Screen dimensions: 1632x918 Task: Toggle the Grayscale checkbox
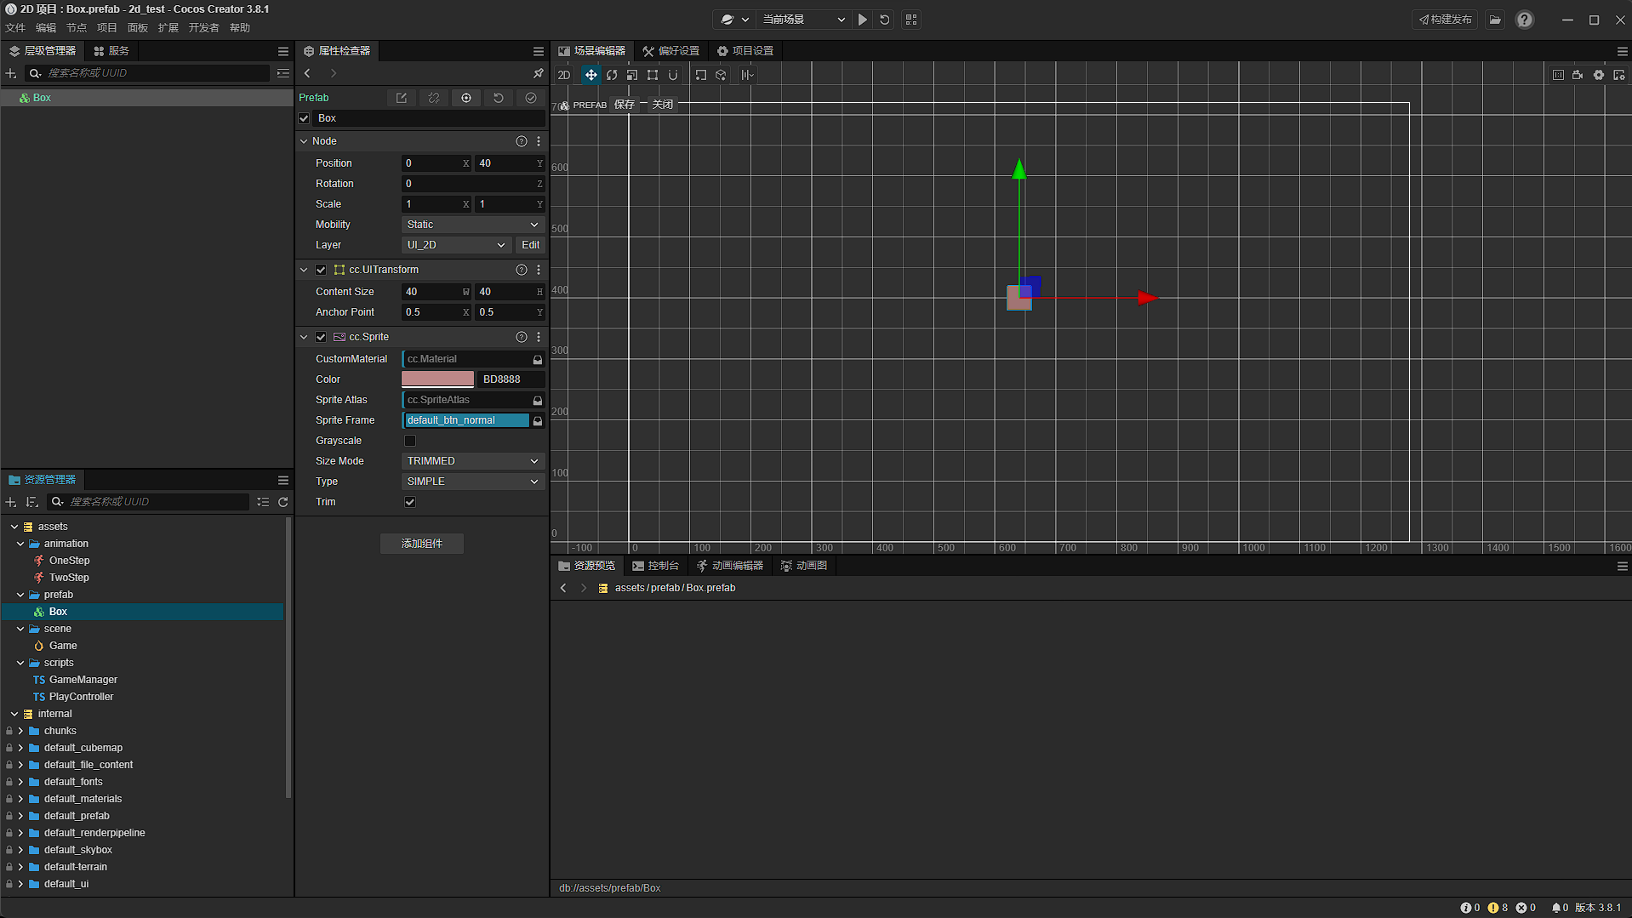point(410,441)
